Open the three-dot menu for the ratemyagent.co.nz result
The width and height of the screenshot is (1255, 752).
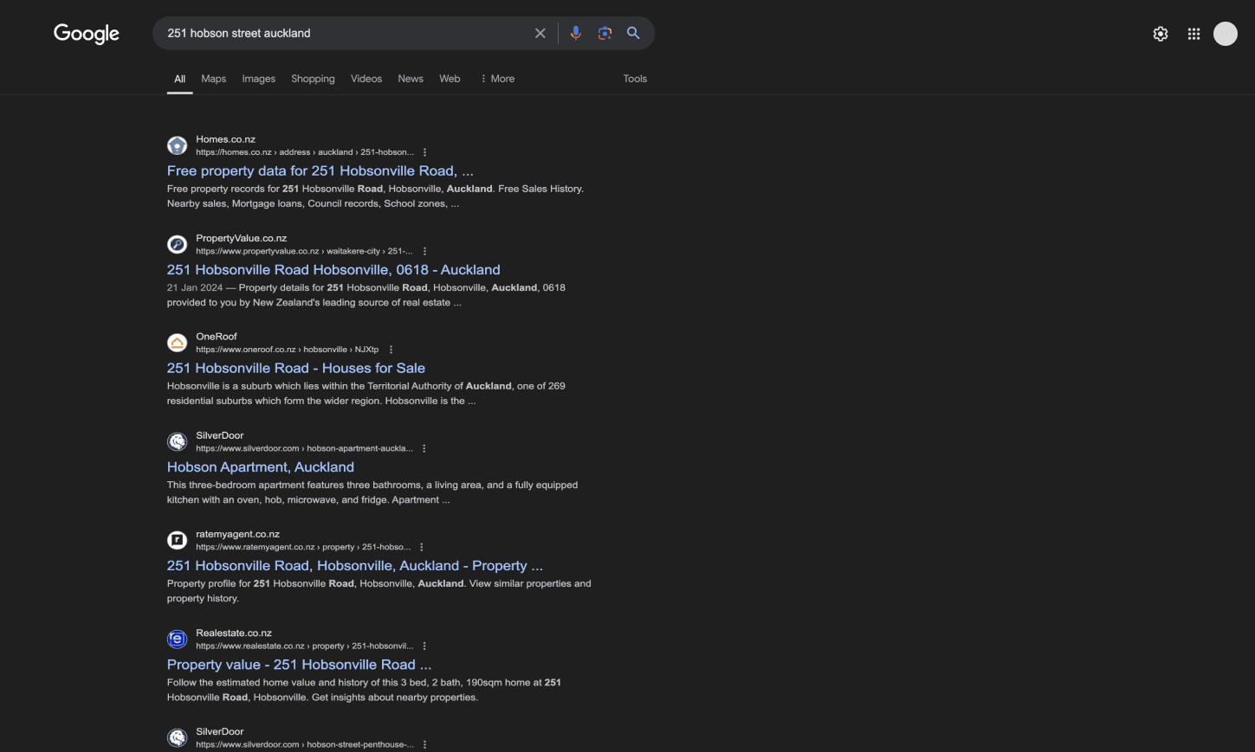422,547
